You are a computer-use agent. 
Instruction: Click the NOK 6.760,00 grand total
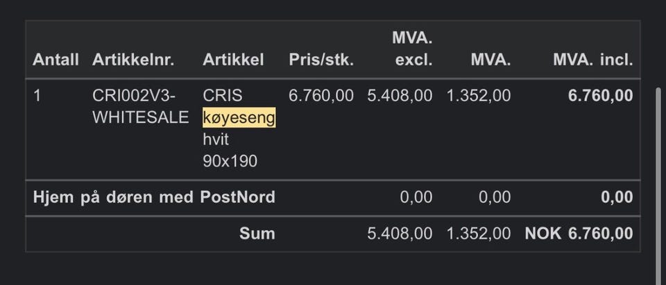tap(579, 234)
